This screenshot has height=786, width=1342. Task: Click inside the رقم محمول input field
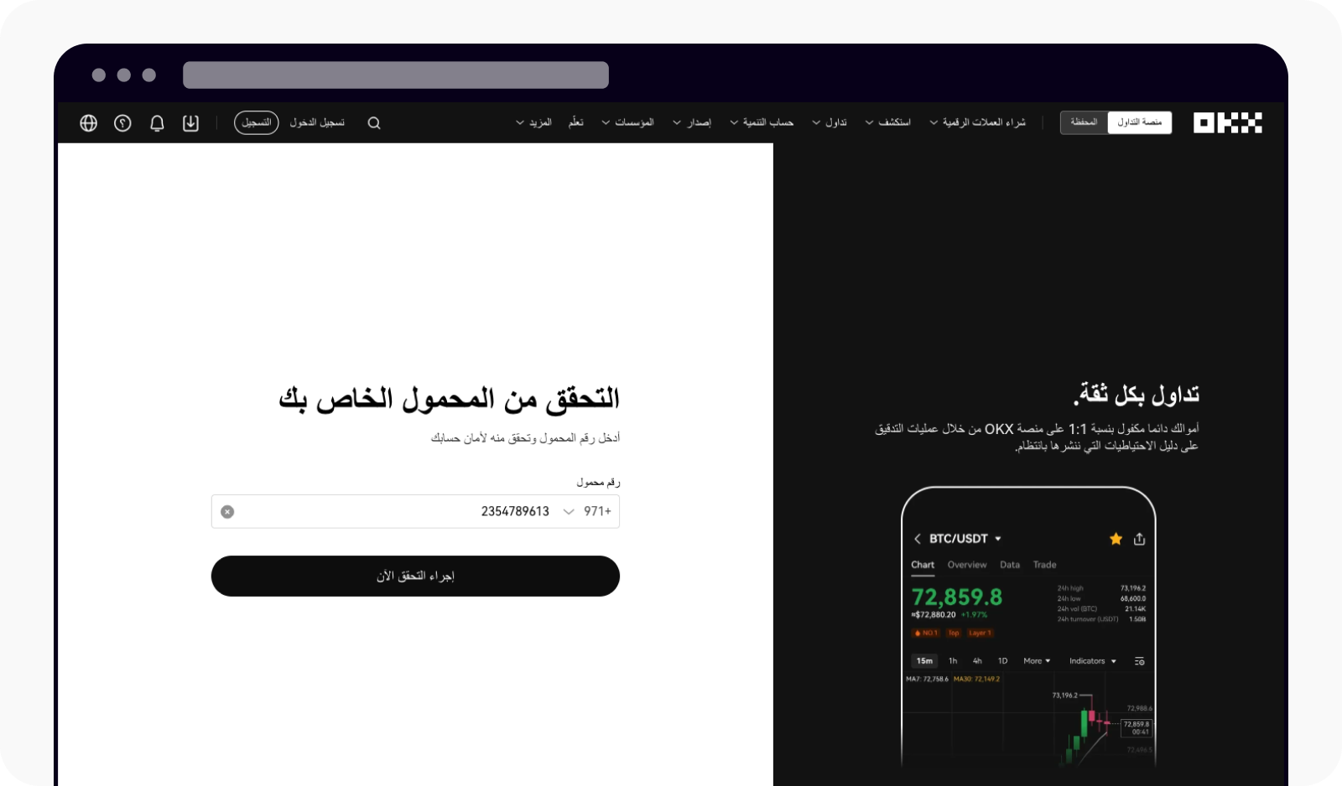click(419, 511)
